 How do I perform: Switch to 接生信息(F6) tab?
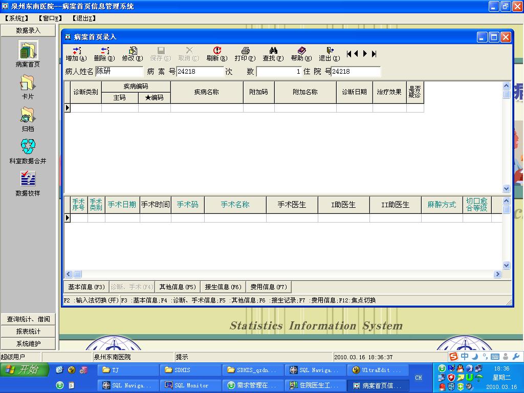223,287
